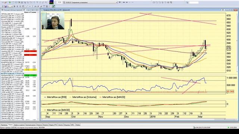
Task: Open the Опционы tab
Action: click(67, 125)
